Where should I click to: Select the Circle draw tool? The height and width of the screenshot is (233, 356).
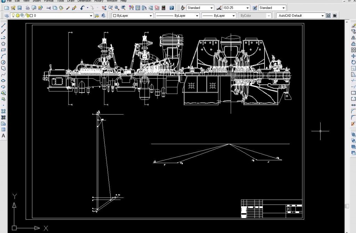3,62
